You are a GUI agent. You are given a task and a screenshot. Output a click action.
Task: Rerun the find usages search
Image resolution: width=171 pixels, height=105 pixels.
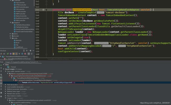[1, 65]
